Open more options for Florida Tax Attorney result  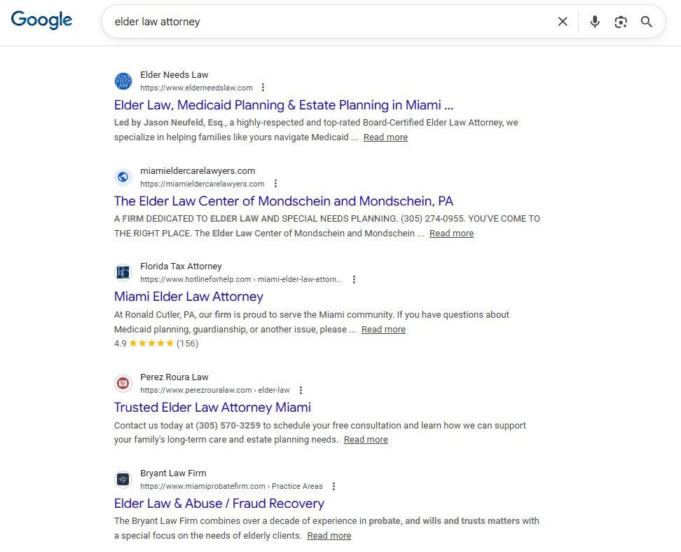354,279
